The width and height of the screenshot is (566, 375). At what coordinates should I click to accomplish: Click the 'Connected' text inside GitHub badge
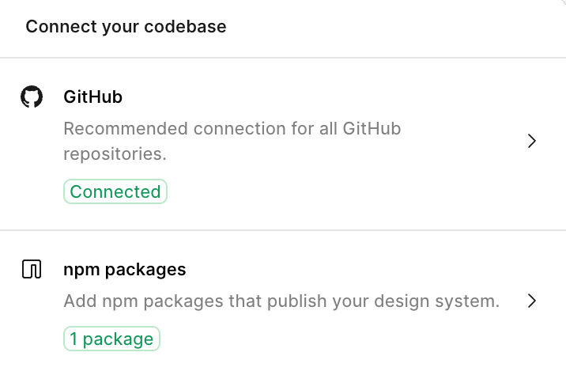click(x=115, y=191)
